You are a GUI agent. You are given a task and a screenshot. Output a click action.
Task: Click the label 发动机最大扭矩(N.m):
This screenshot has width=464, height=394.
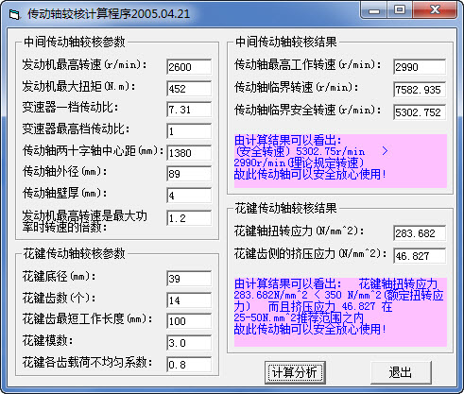(x=78, y=86)
